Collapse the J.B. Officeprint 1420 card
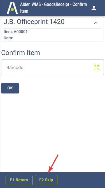 tap(96, 23)
